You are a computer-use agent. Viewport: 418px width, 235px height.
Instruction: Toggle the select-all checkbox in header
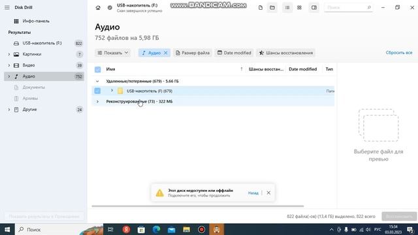click(x=97, y=69)
